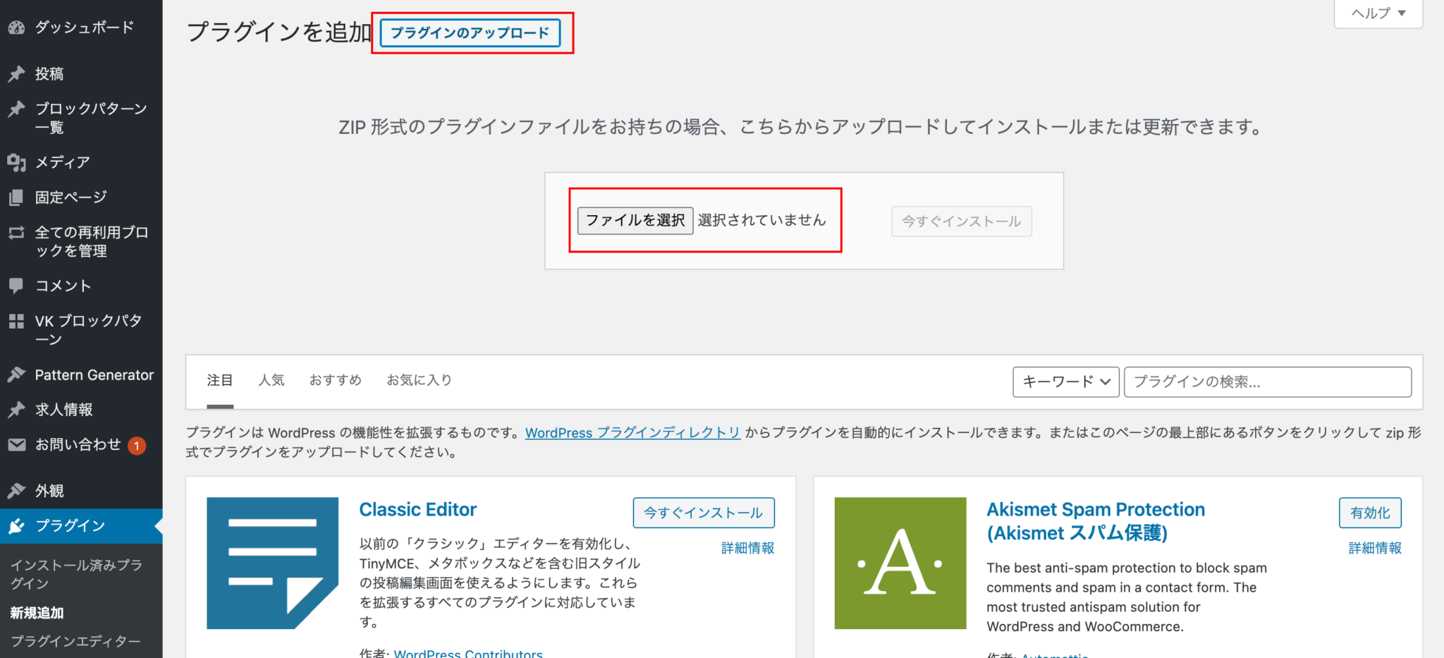
Task: Click the WordPress Contributors author link
Action: pos(468,653)
